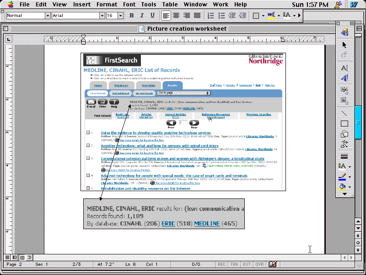Click the Decrease Indent icon
Viewport: 366px width, 275px height.
(232, 16)
